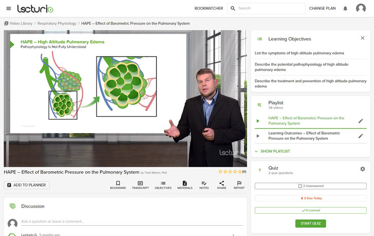Viewport: 374px width, 236px height.
Task: Click the '38 videos' playlist count
Action: 276,108
